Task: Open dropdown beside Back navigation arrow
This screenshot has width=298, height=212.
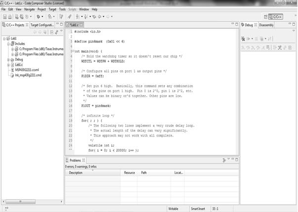Action: [x=103, y=17]
